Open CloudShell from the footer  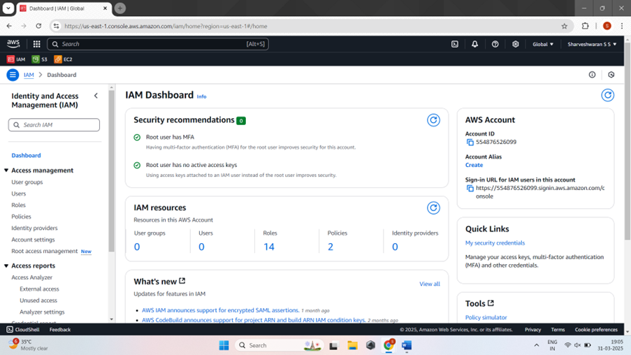click(x=23, y=330)
